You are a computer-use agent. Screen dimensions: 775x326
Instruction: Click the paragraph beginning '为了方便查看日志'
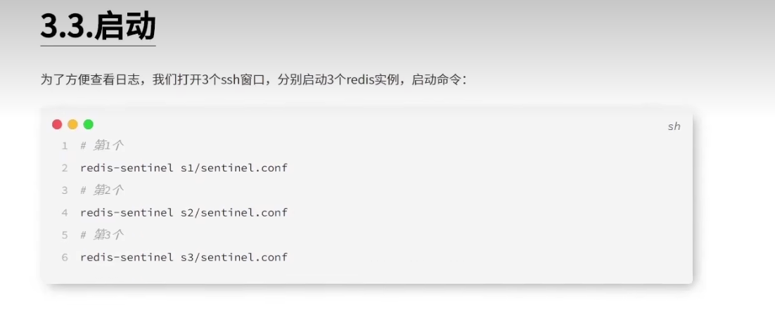click(x=254, y=80)
